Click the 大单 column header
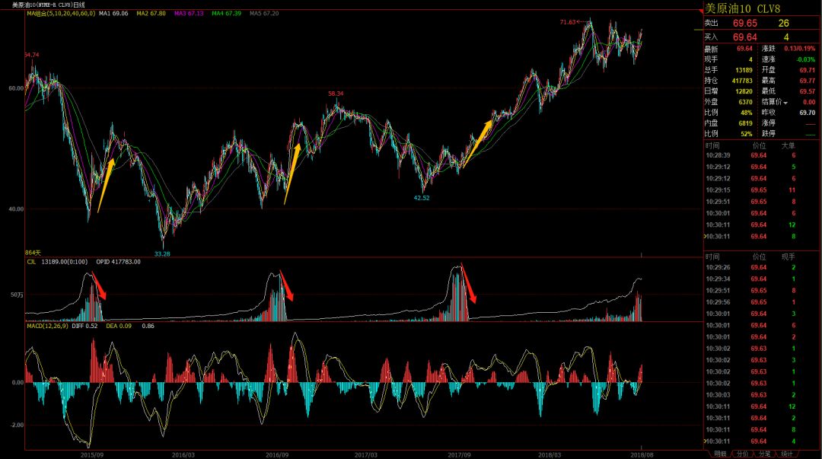This screenshot has width=822, height=459. (788, 146)
